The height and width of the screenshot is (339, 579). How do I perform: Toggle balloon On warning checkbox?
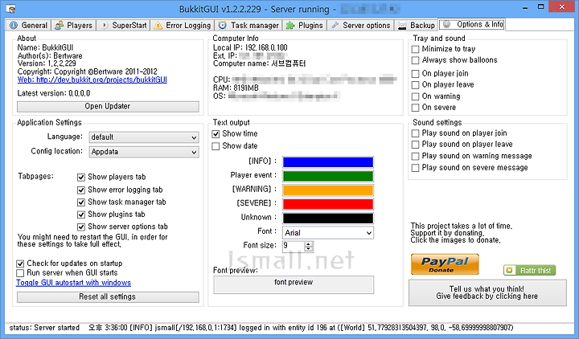416,96
